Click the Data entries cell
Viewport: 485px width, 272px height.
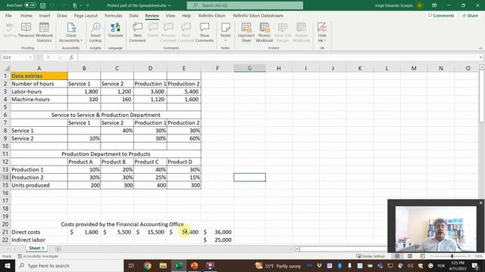[39, 76]
